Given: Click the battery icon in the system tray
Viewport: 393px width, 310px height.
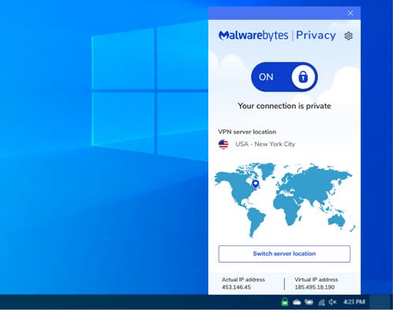Looking at the screenshot, I should [309, 302].
